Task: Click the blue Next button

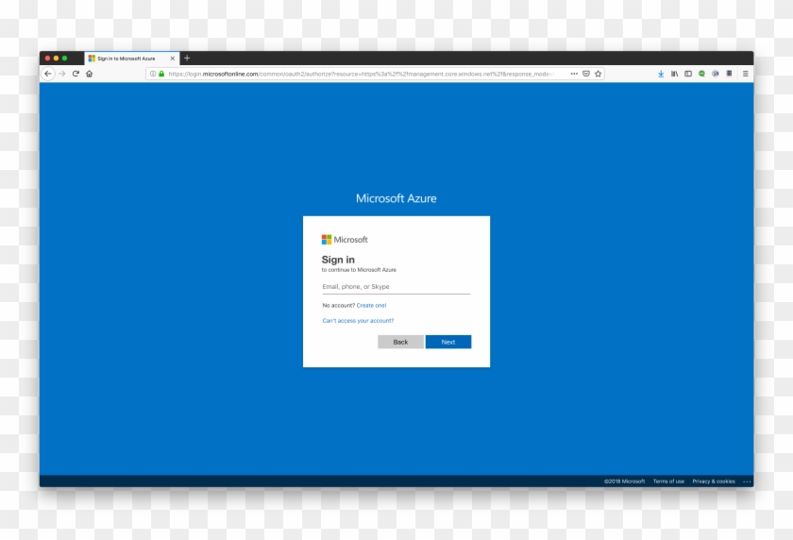Action: (448, 342)
